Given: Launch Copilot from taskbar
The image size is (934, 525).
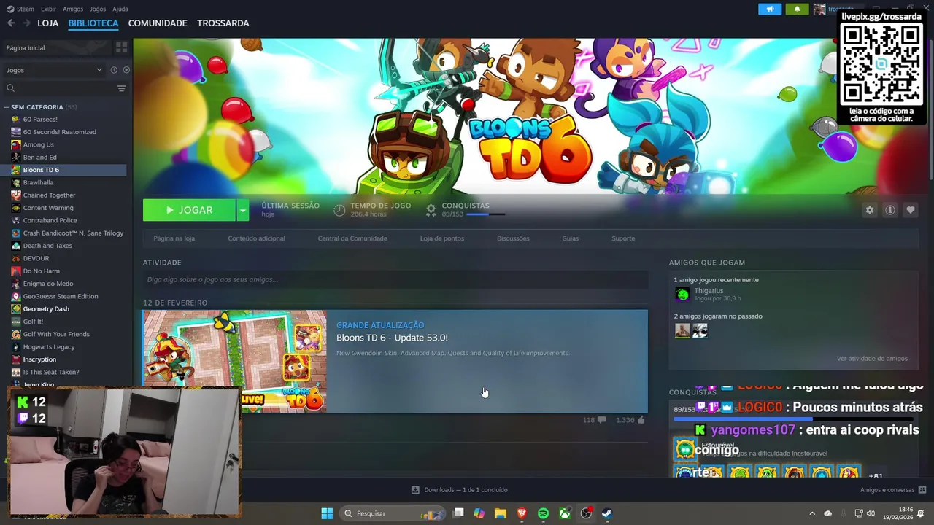Looking at the screenshot, I should (479, 513).
